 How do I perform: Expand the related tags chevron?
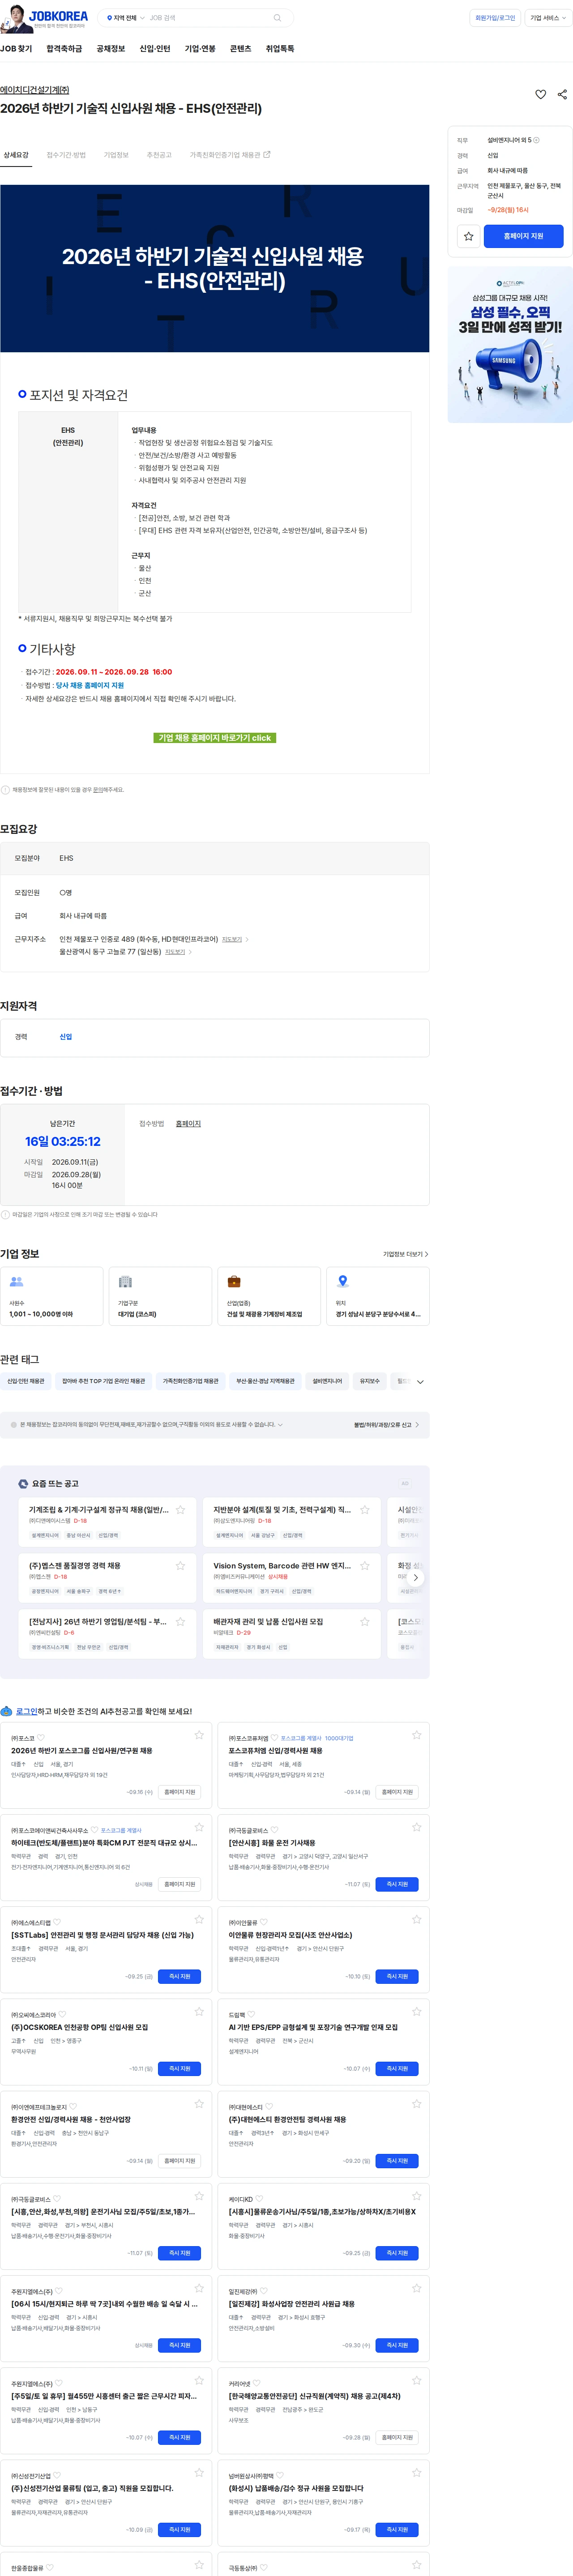click(420, 1382)
